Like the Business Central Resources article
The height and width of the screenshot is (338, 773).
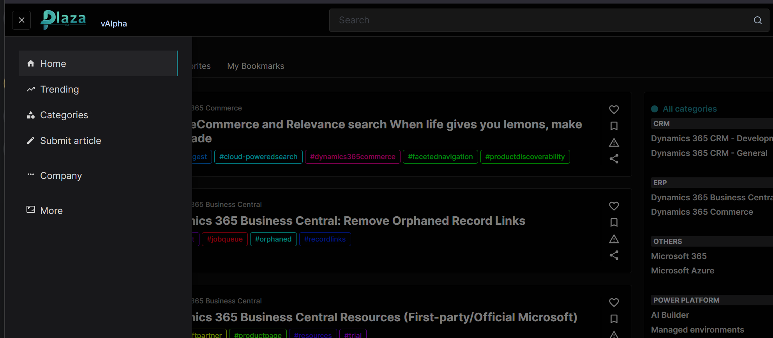pyautogui.click(x=614, y=303)
